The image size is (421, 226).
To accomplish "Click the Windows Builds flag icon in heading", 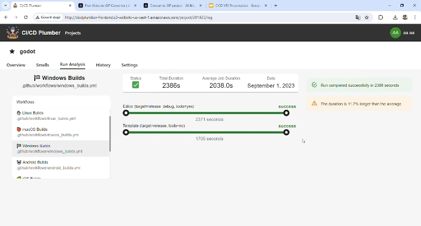I will [x=37, y=78].
